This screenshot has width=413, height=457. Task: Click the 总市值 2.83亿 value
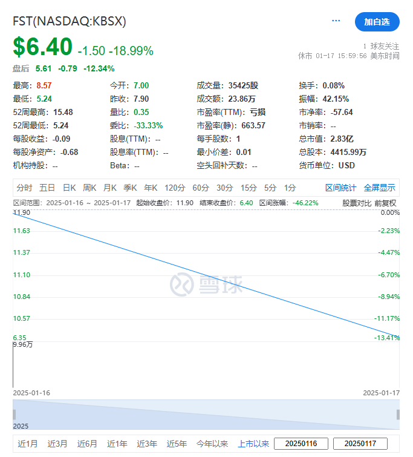click(342, 139)
